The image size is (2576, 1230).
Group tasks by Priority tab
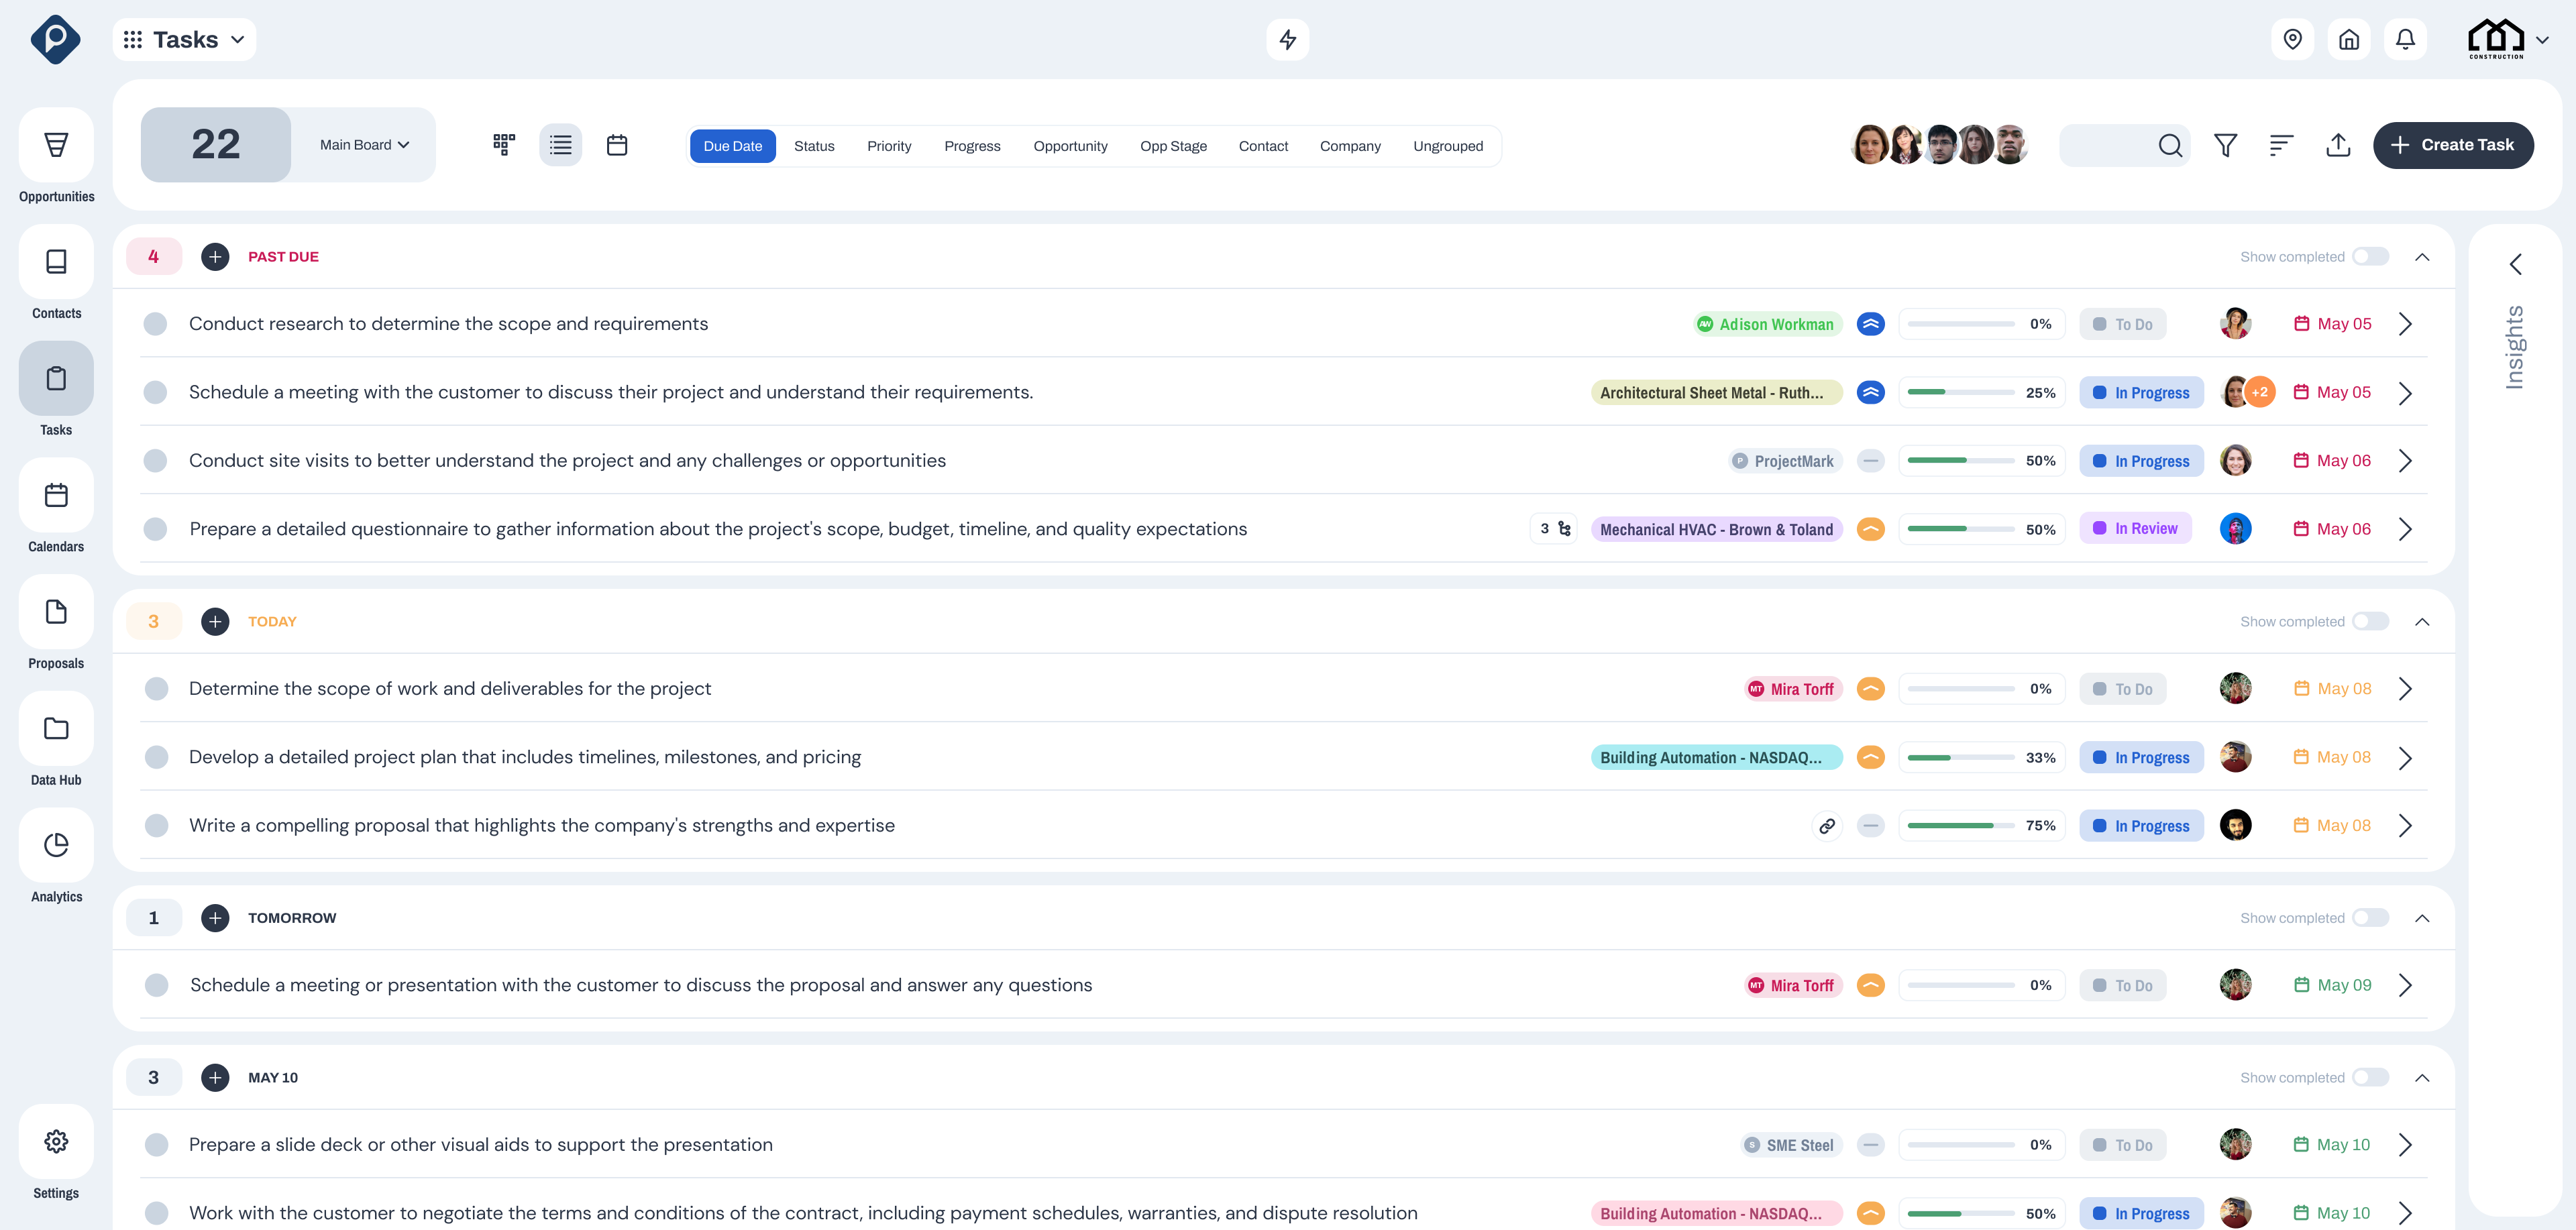tap(888, 146)
